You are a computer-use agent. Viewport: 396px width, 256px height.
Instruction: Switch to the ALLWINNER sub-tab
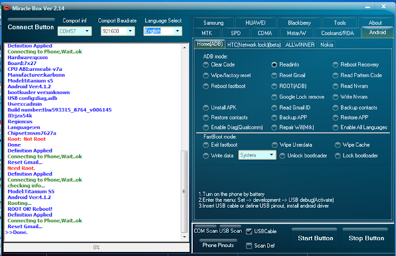click(x=300, y=45)
